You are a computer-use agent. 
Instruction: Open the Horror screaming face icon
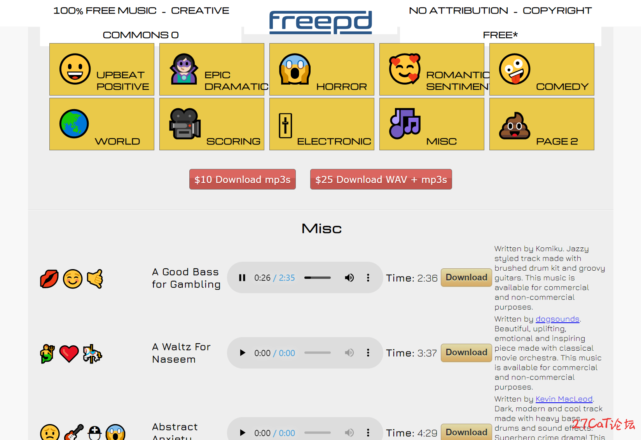[x=295, y=69]
